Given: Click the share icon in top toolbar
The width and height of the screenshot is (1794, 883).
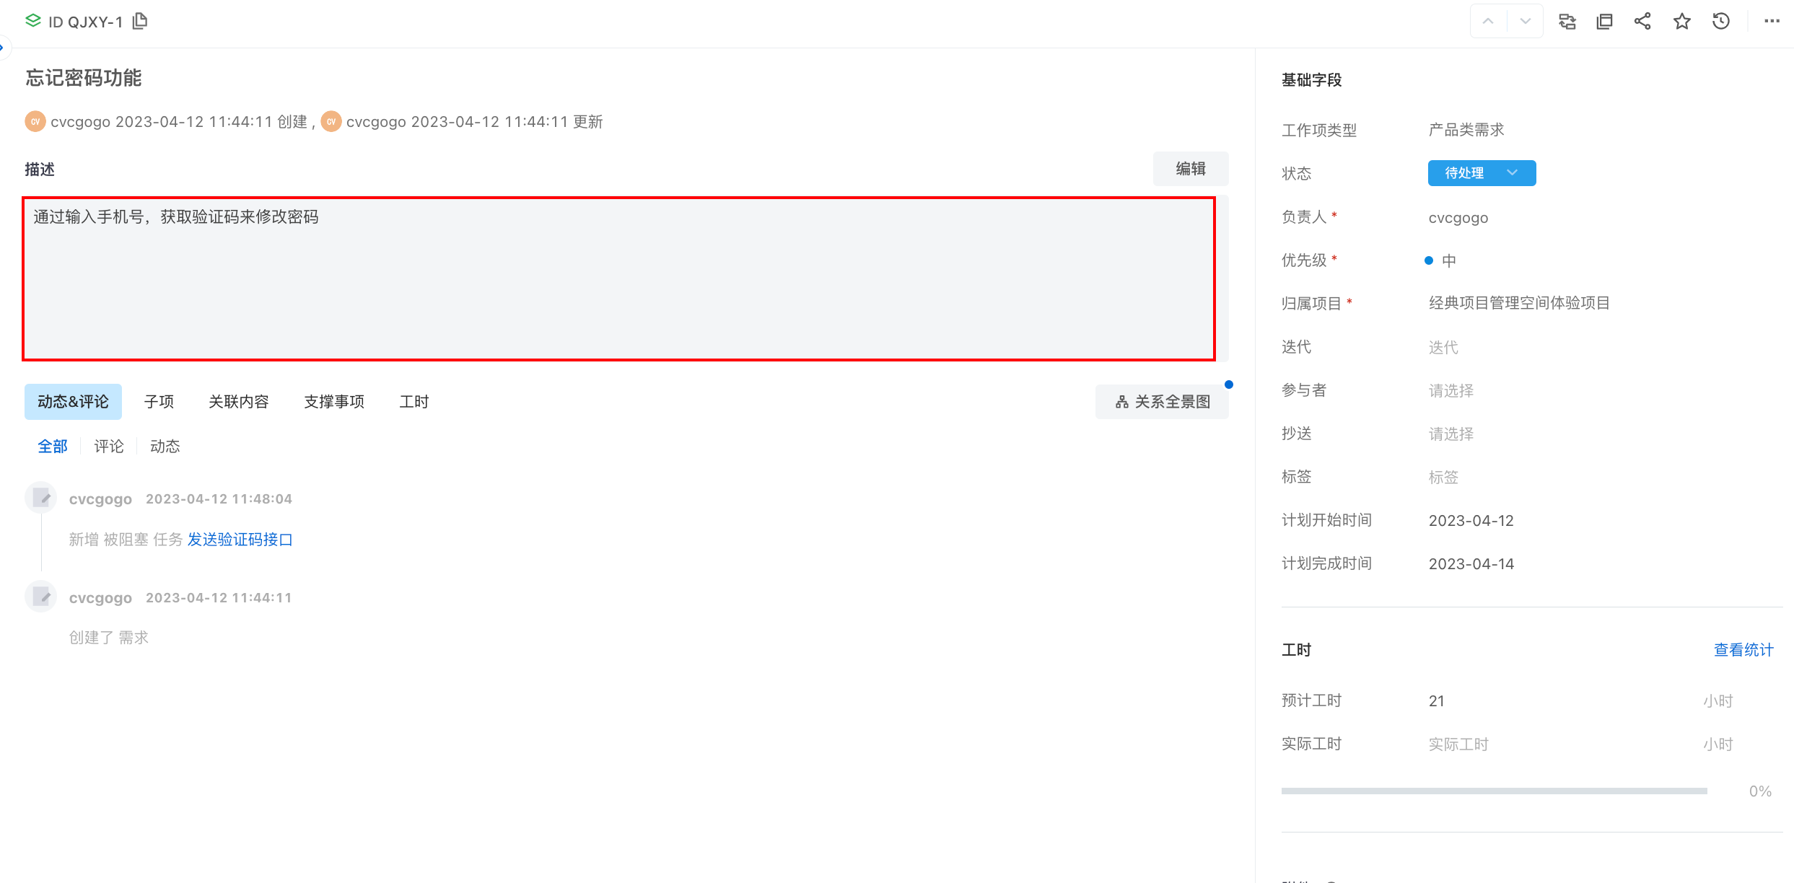Looking at the screenshot, I should tap(1643, 22).
